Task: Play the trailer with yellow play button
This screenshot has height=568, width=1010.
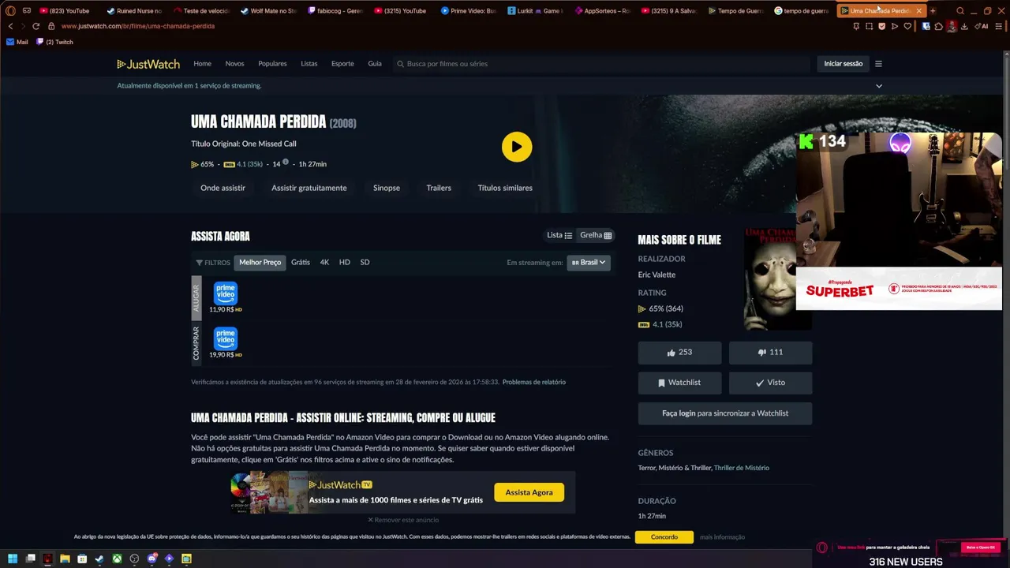Action: [x=517, y=147]
